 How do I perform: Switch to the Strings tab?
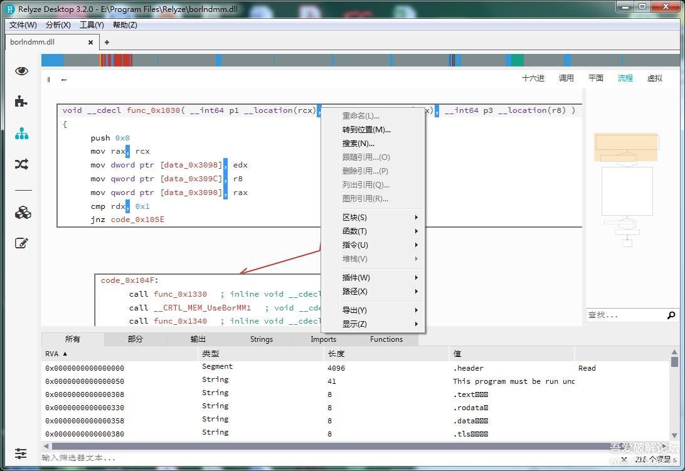point(261,339)
